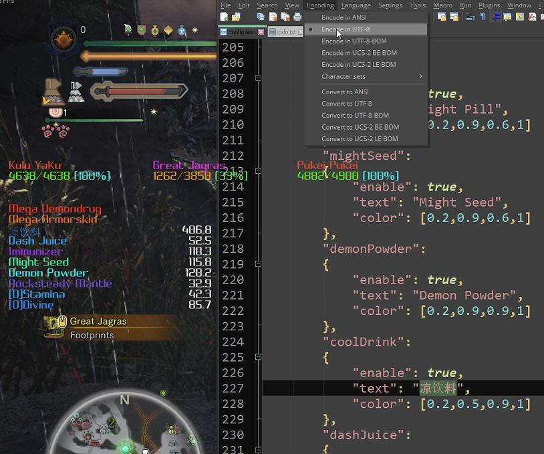Choose Convert to UCS-2 LE BOM

pos(366,139)
